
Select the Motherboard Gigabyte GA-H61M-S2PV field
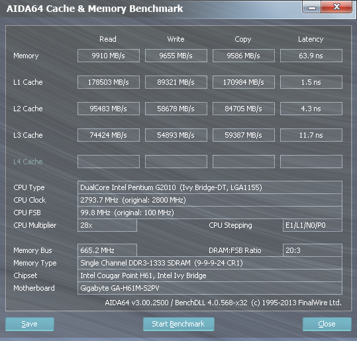(210, 288)
